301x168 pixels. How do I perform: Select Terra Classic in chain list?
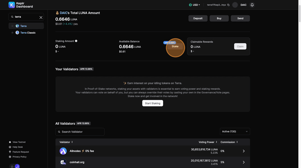click(28, 33)
